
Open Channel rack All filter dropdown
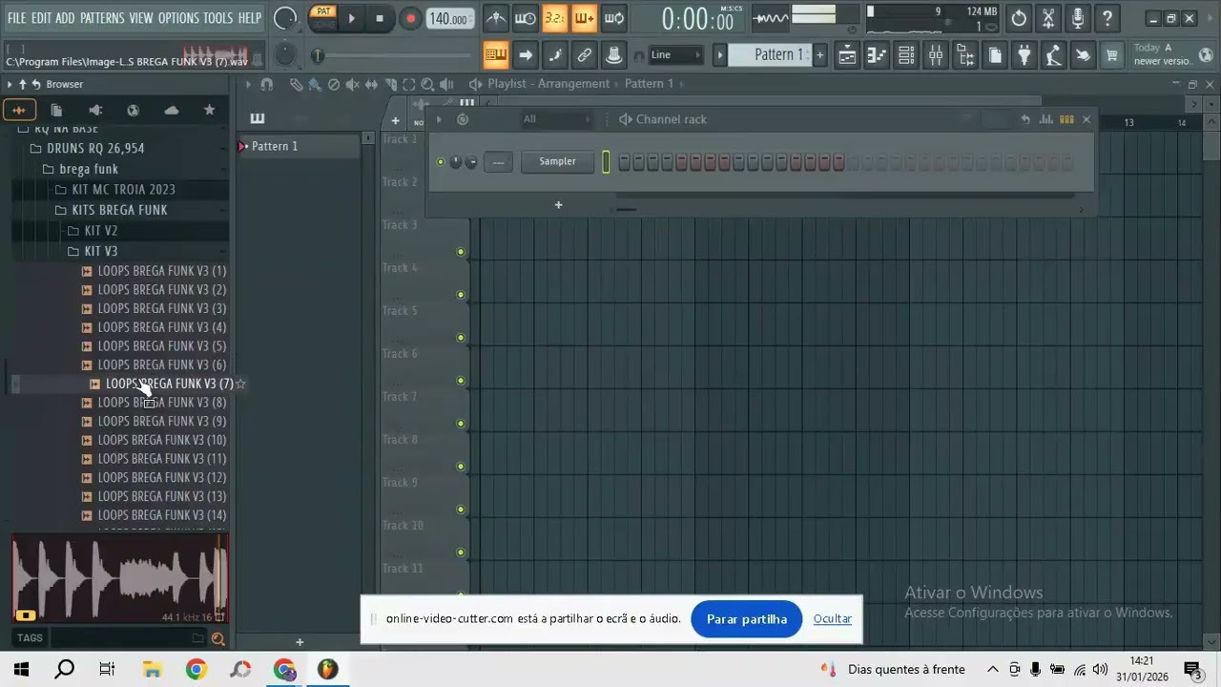tap(557, 119)
